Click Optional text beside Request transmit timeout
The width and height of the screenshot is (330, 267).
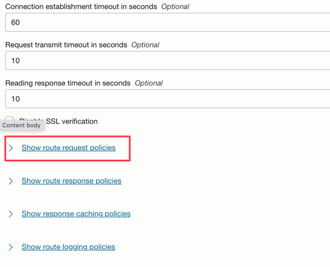click(x=145, y=45)
